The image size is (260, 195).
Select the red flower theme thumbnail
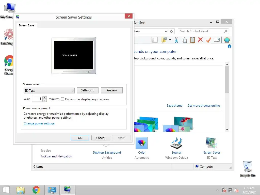coord(178,124)
